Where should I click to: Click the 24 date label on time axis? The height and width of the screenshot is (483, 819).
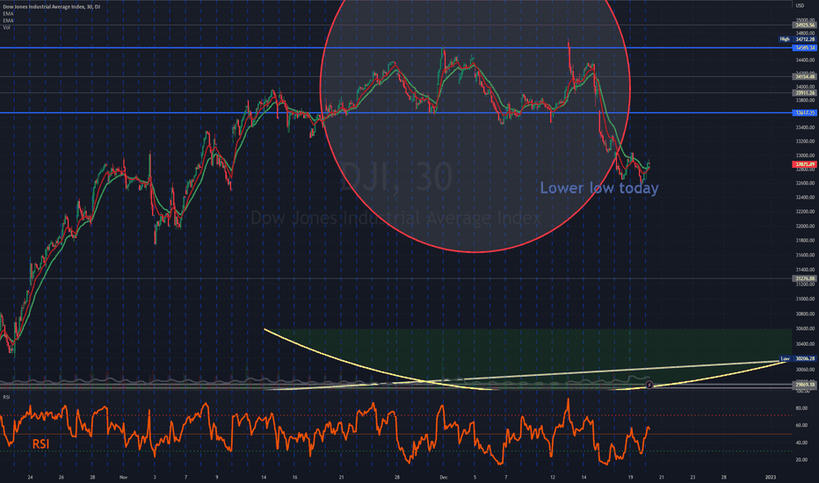click(x=30, y=477)
